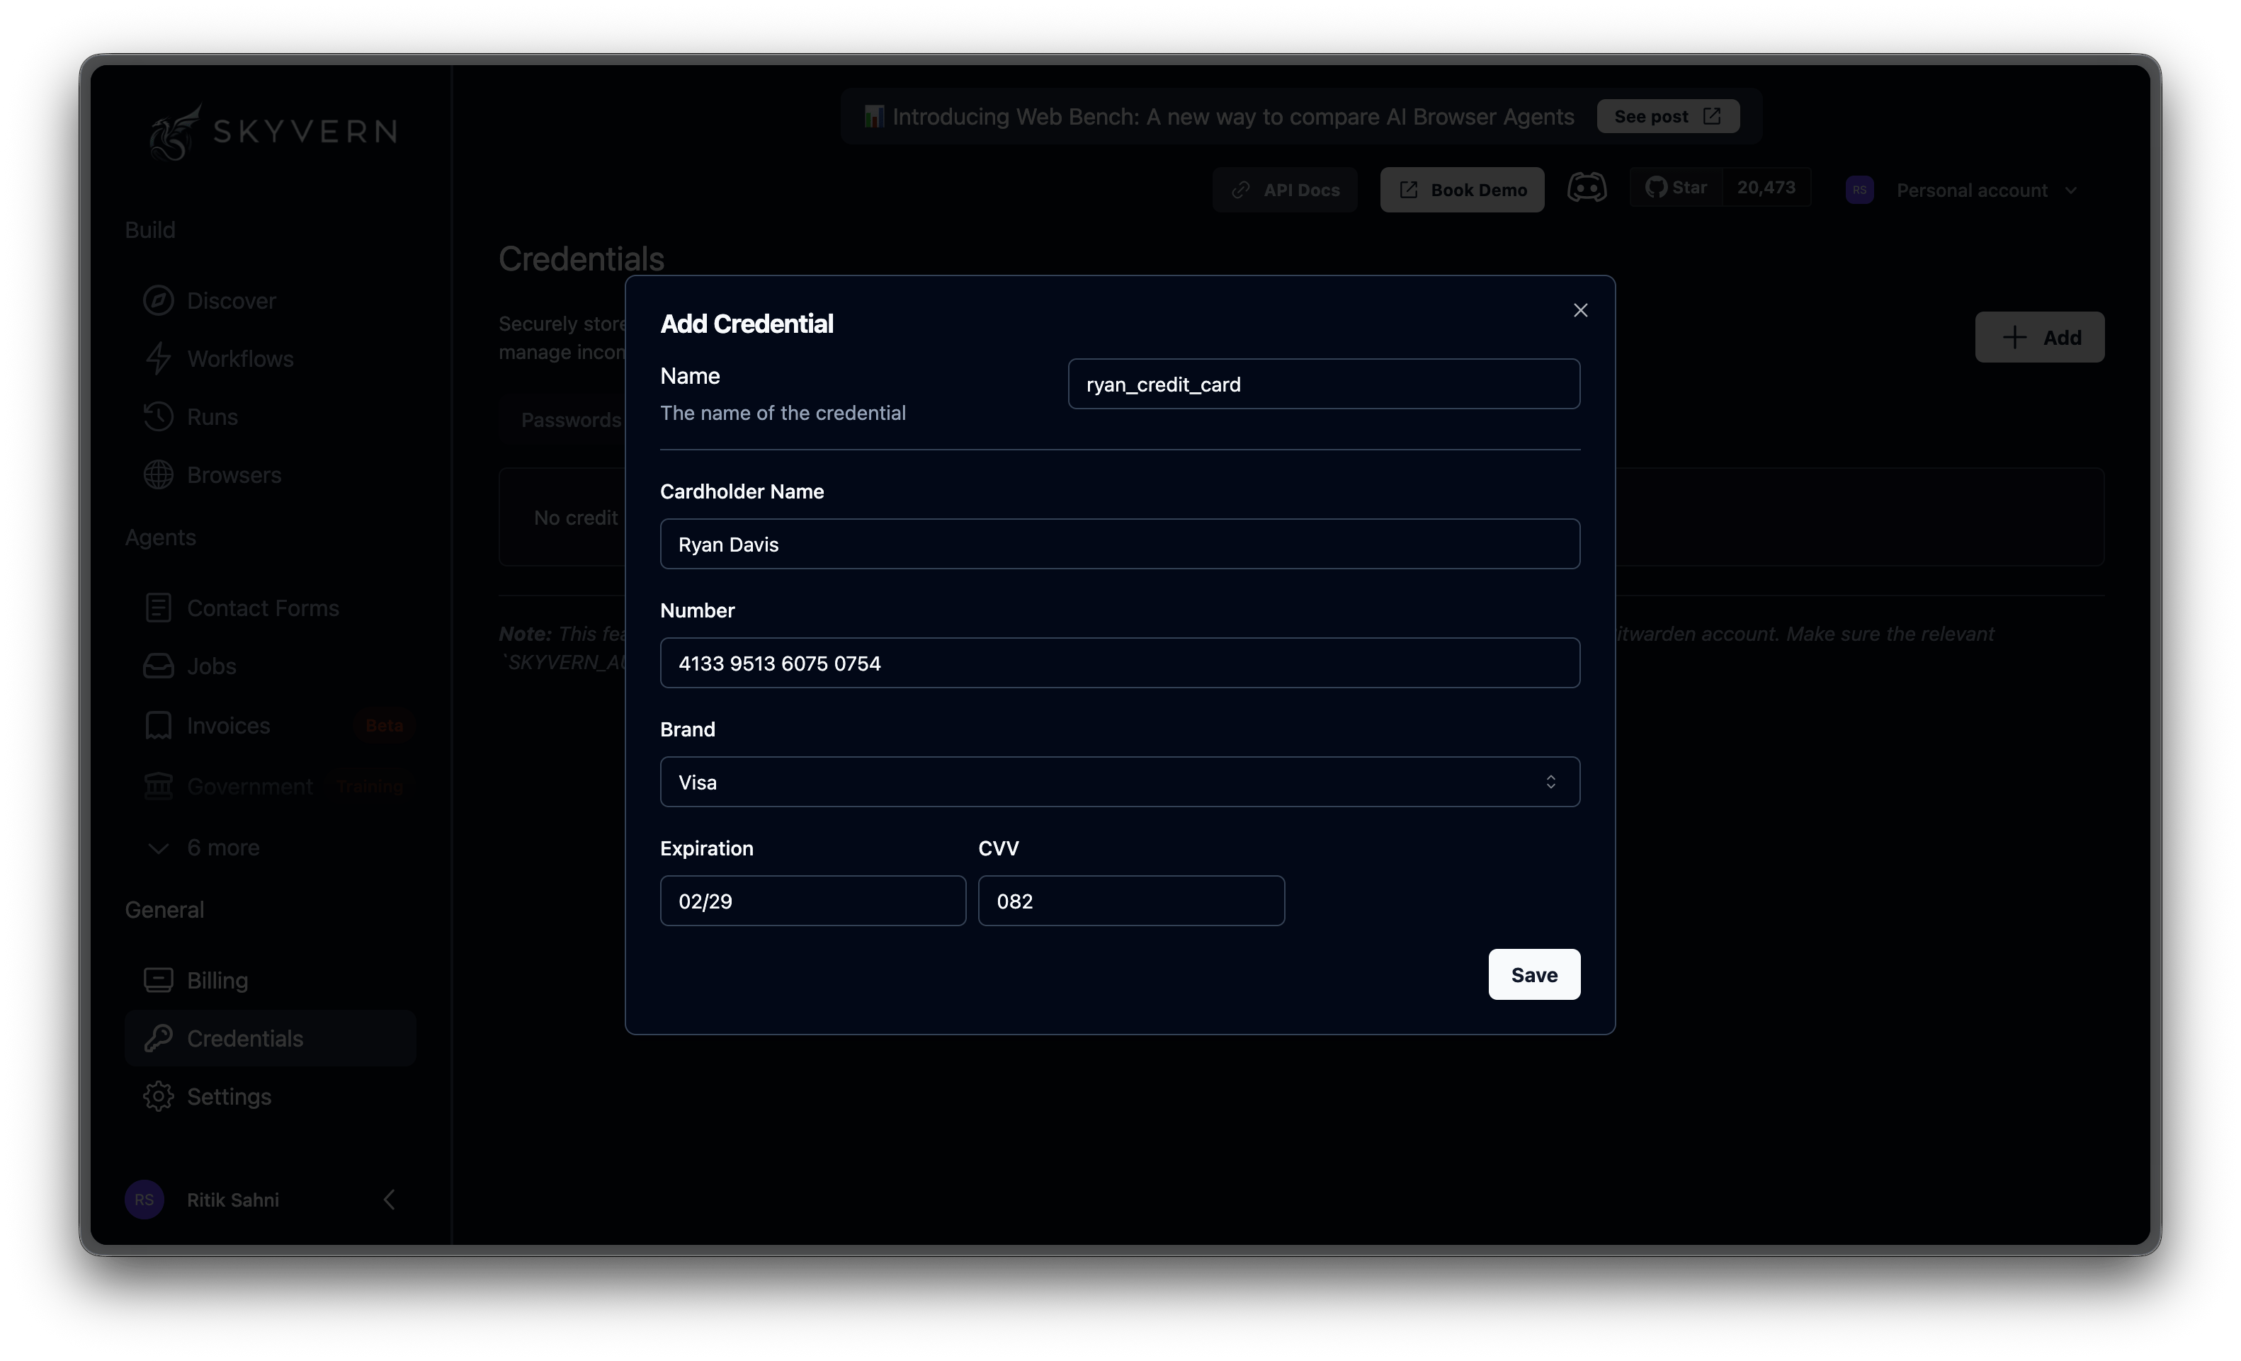Click the Settings gear icon
The width and height of the screenshot is (2241, 1361).
point(158,1096)
